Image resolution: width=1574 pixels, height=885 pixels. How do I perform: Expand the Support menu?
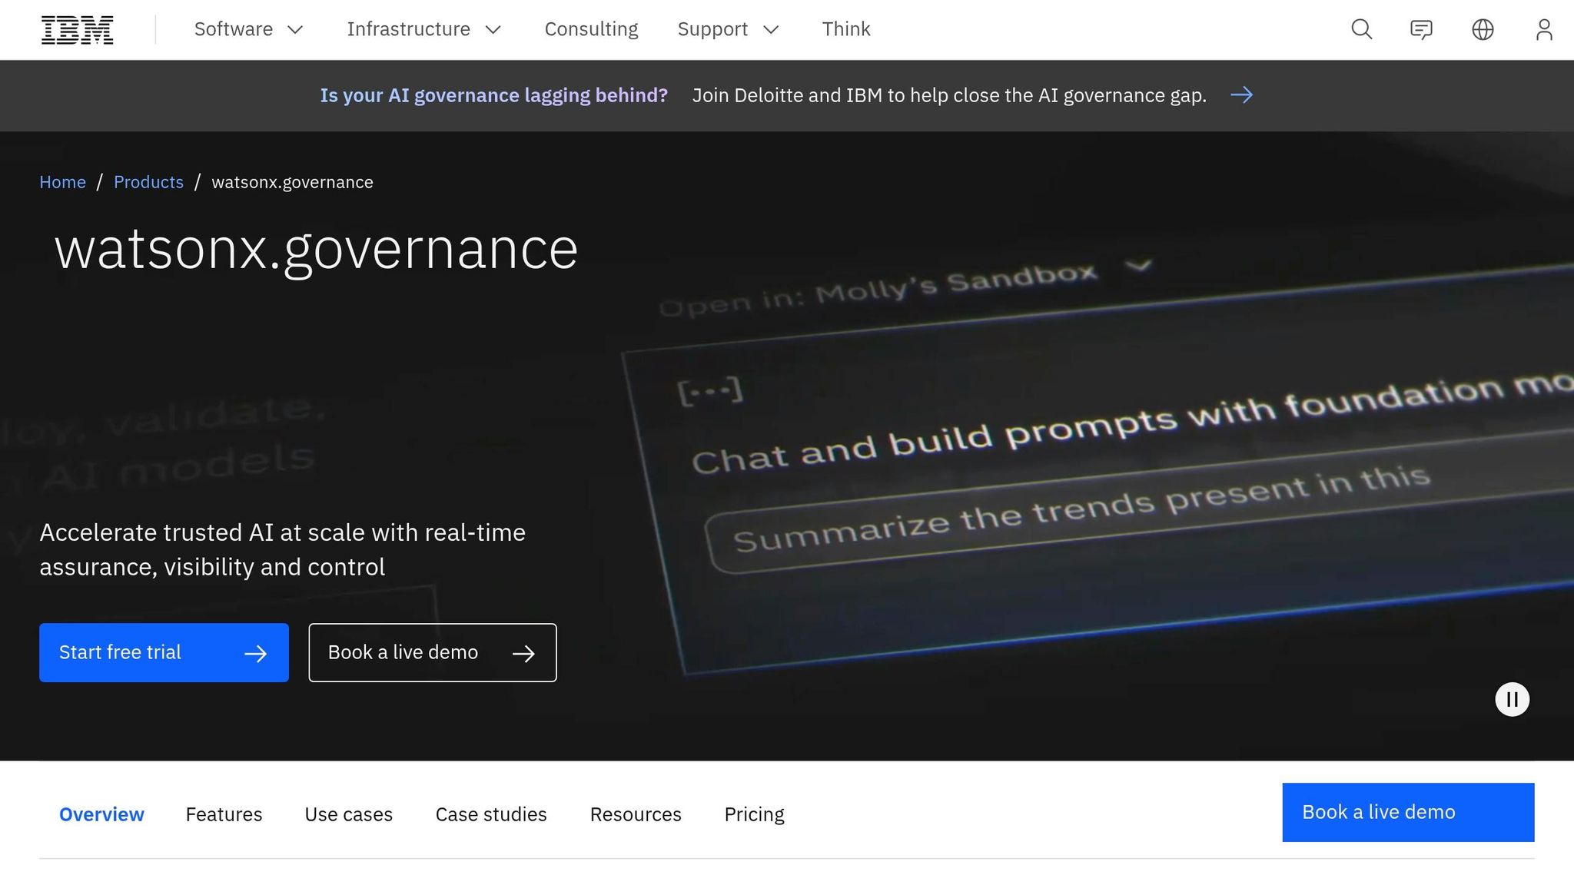pyautogui.click(x=728, y=29)
